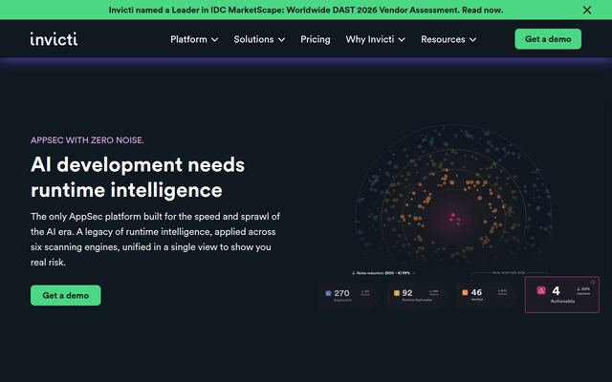Close the green announcement banner
The image size is (612, 382).
pos(586,11)
